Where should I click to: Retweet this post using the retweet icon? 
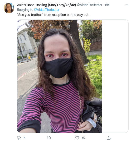pos(49,138)
